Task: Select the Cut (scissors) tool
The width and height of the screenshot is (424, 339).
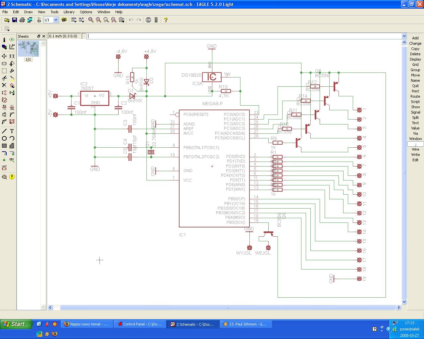Action: tap(4, 78)
